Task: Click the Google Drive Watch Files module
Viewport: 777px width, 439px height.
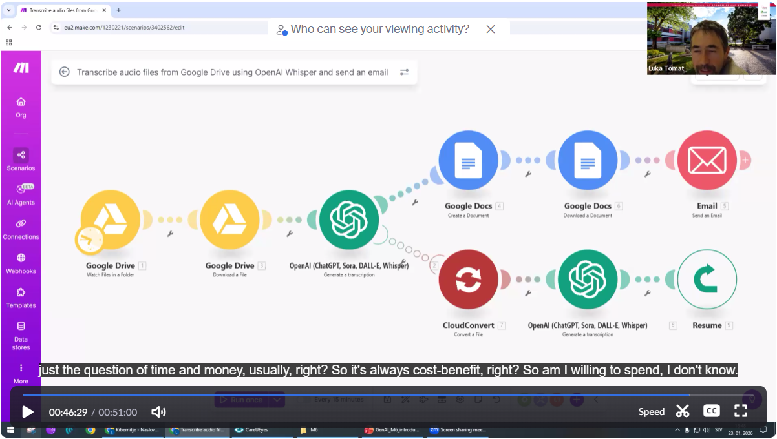Action: [111, 220]
